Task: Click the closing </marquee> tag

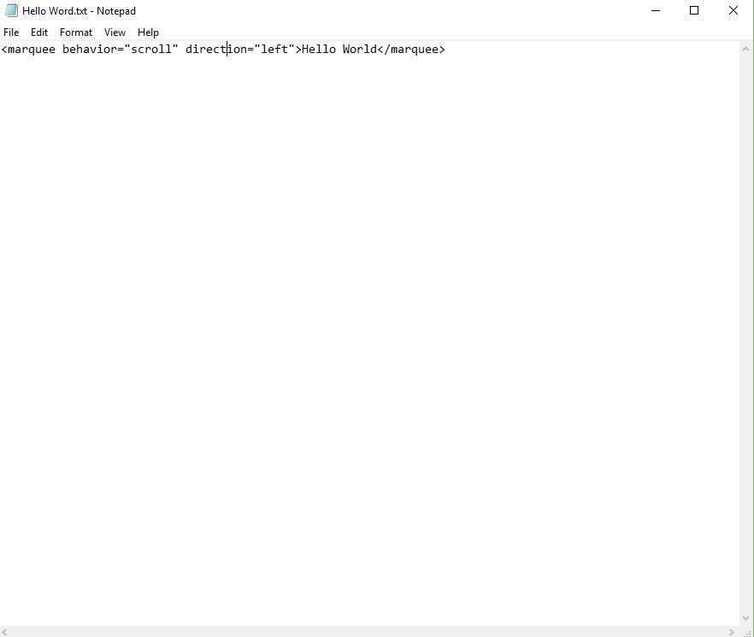Action: [412, 49]
